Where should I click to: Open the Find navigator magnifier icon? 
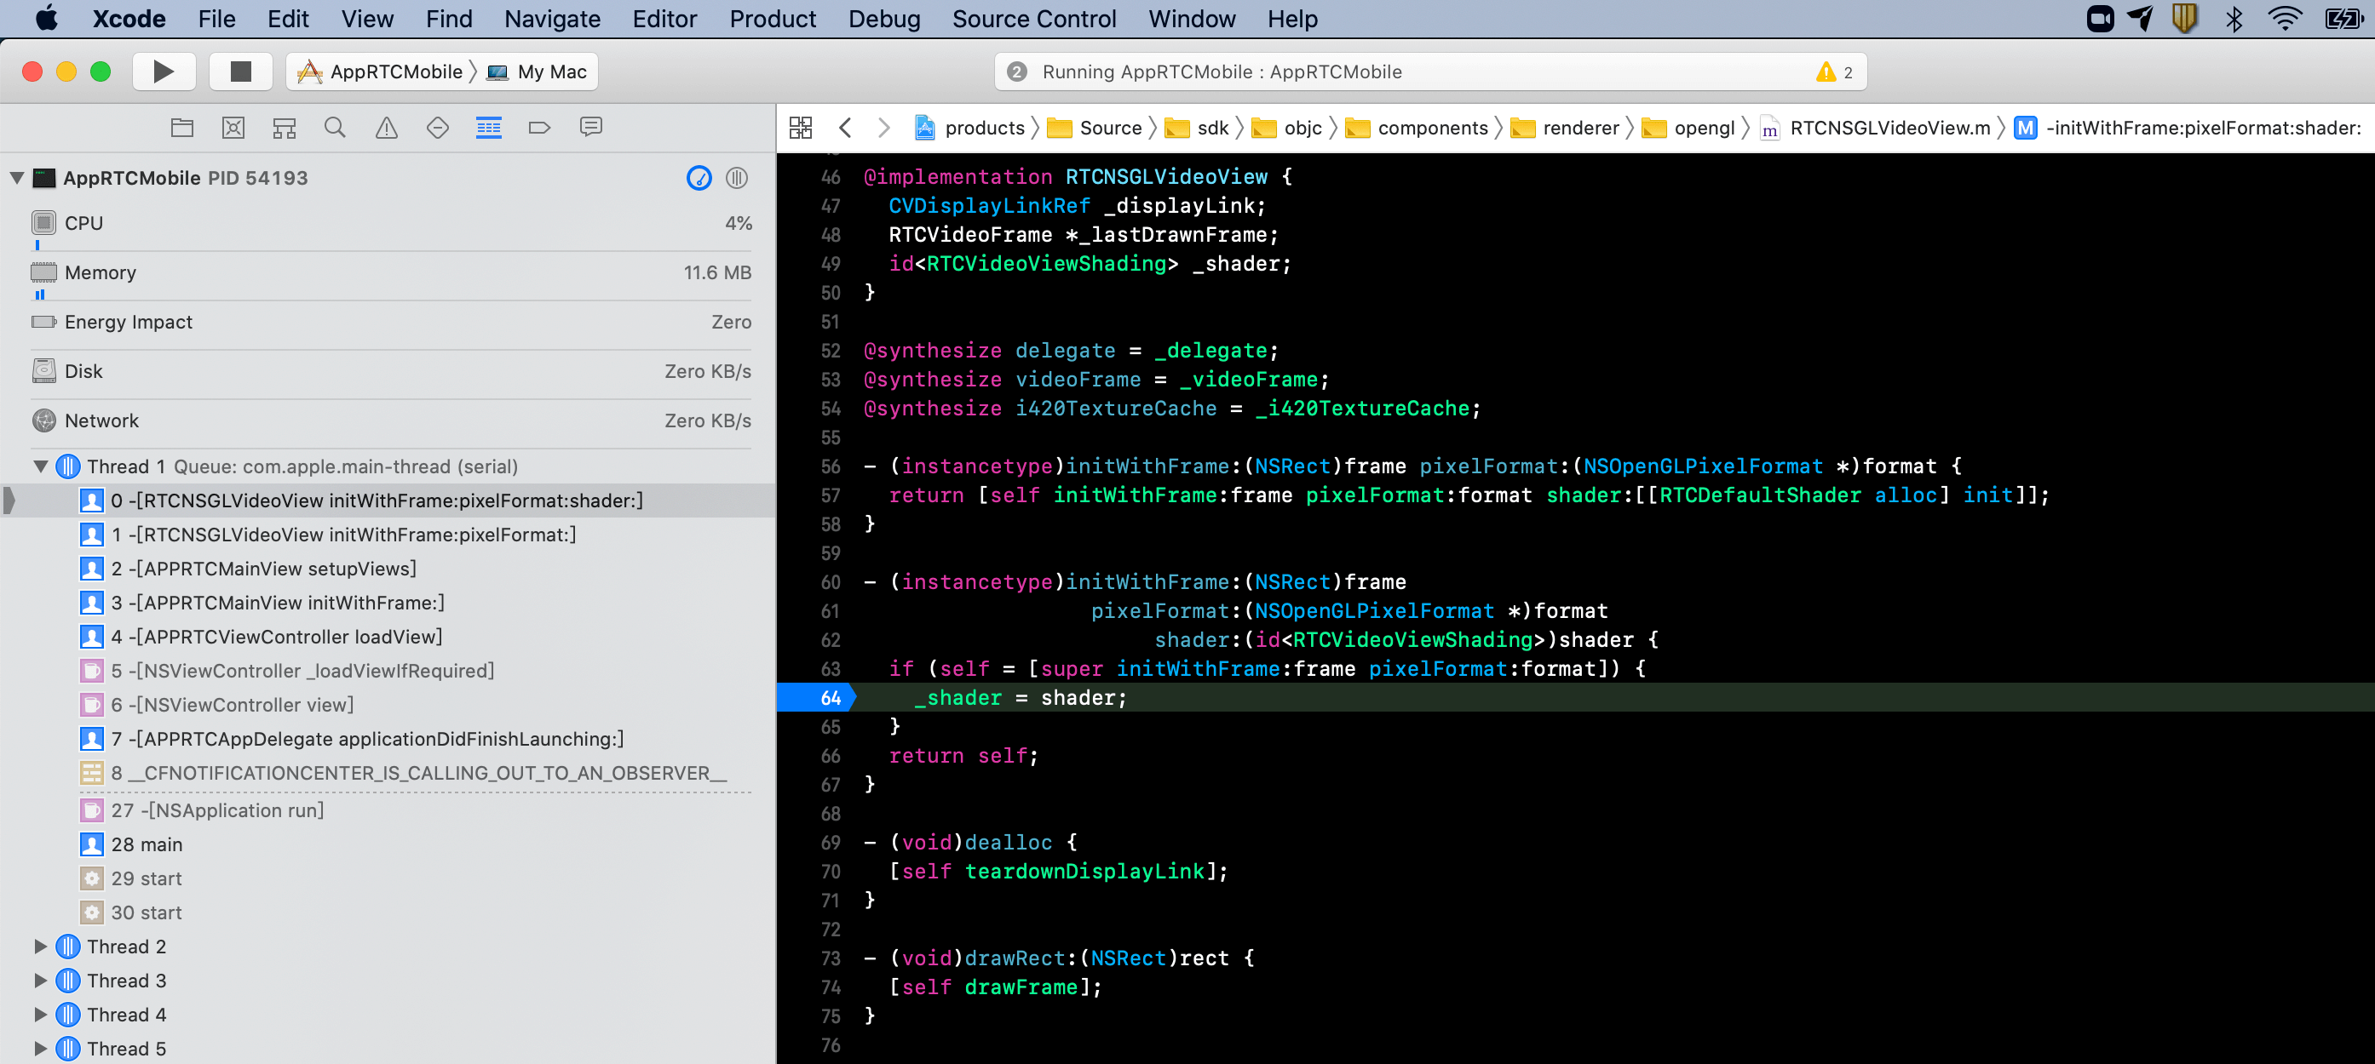[x=335, y=127]
